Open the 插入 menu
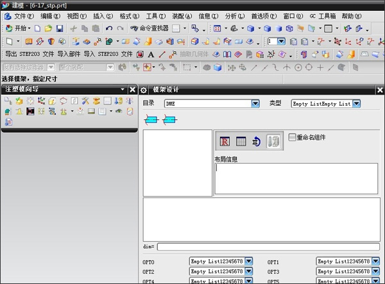The image size is (385, 284). (x=103, y=16)
